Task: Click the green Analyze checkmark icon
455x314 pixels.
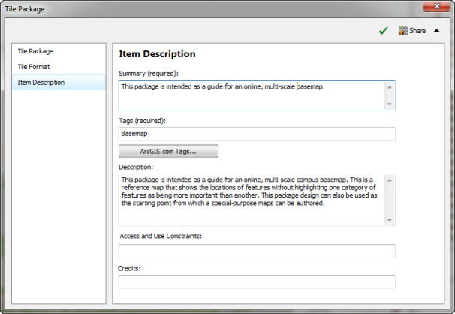Action: coord(384,31)
